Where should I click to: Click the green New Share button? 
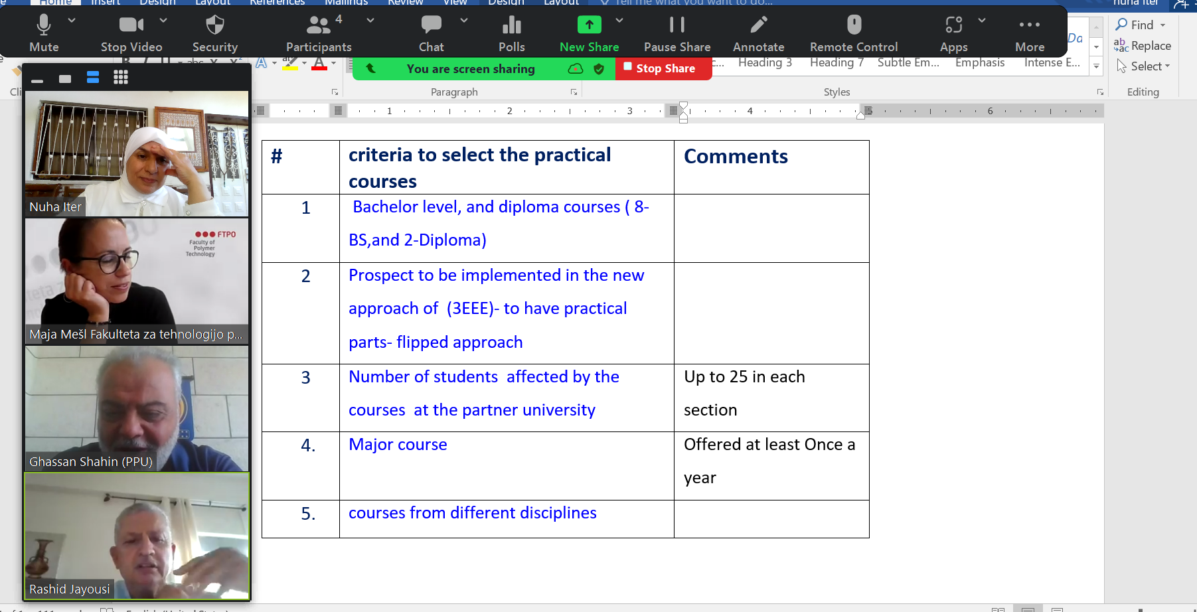click(590, 33)
